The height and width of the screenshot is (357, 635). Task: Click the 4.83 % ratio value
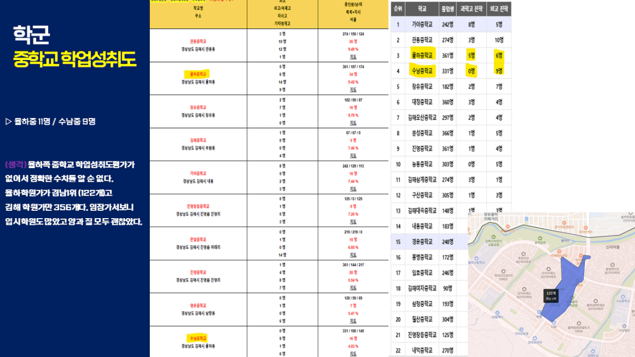tap(353, 346)
